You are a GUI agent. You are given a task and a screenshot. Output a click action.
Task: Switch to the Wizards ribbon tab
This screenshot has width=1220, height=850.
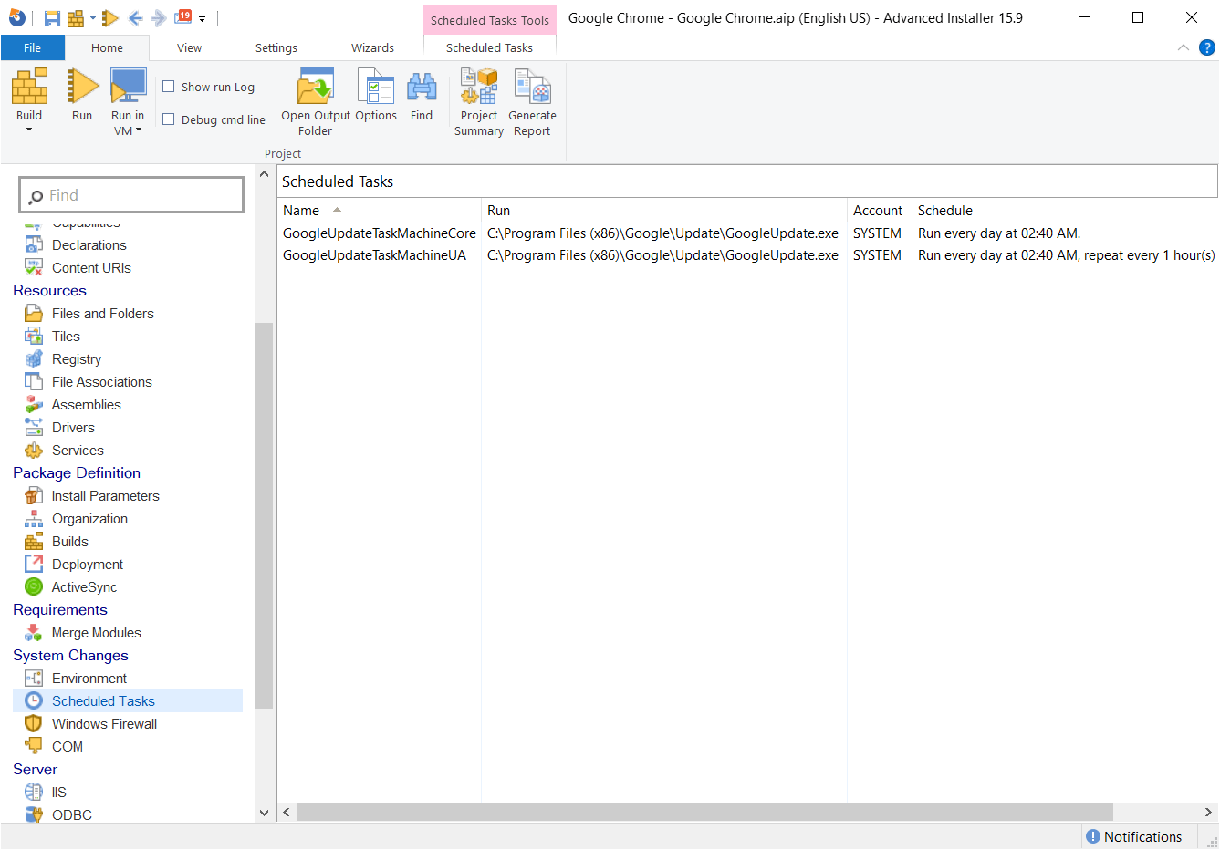tap(372, 47)
